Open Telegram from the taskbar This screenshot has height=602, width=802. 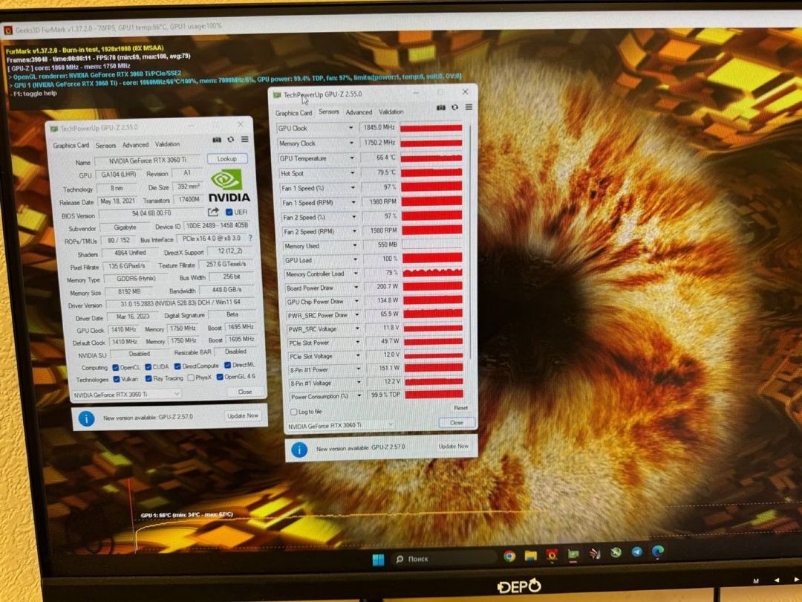[x=637, y=551]
